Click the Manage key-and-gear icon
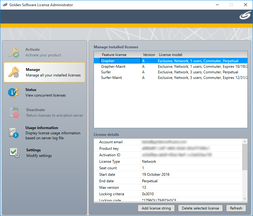The image size is (253, 216). pyautogui.click(x=14, y=72)
